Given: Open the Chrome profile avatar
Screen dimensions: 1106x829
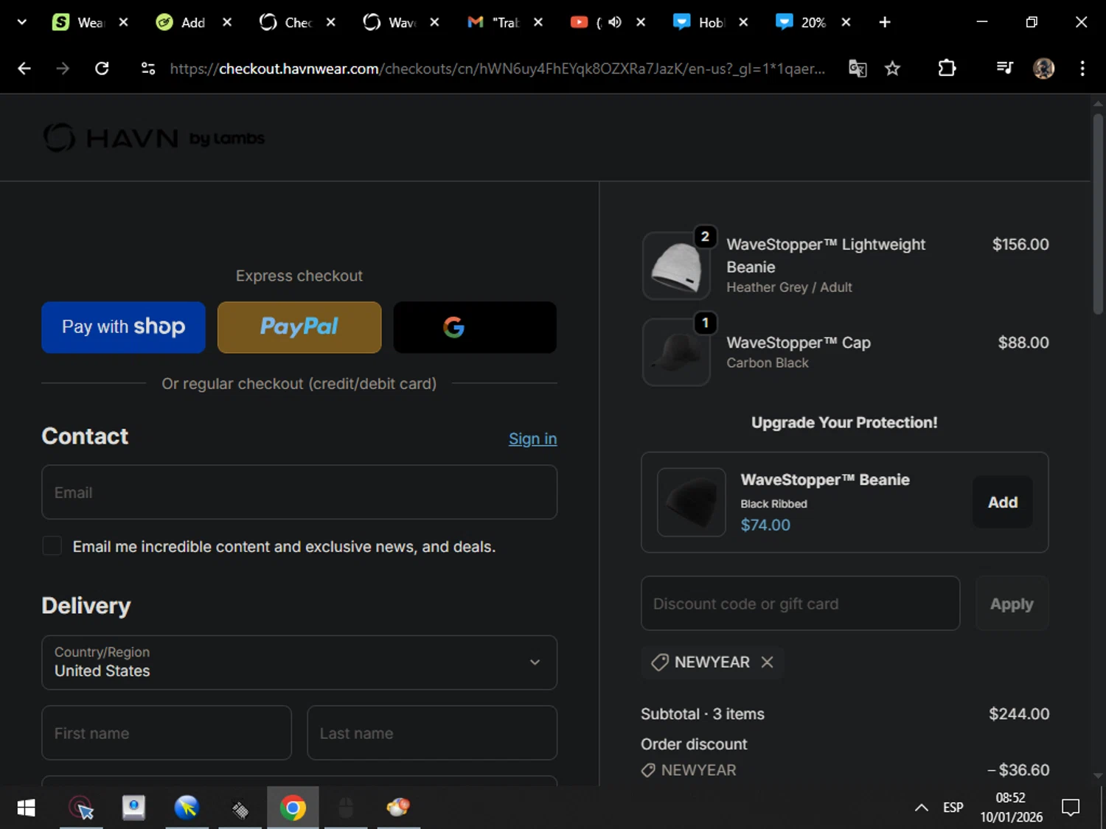Looking at the screenshot, I should pos(1043,69).
